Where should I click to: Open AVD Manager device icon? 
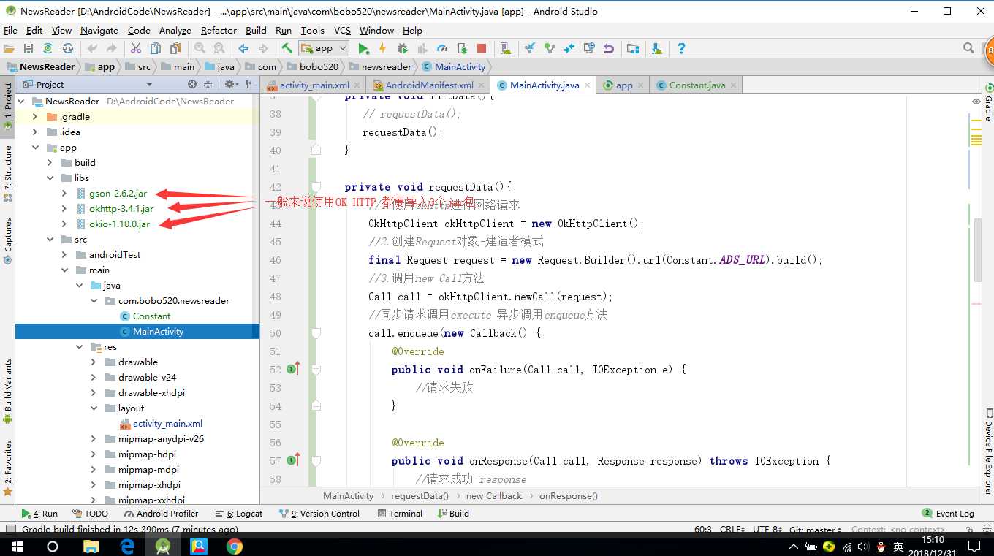[x=505, y=48]
